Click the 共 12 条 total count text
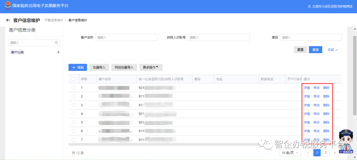The image size is (357, 160). tap(78, 153)
